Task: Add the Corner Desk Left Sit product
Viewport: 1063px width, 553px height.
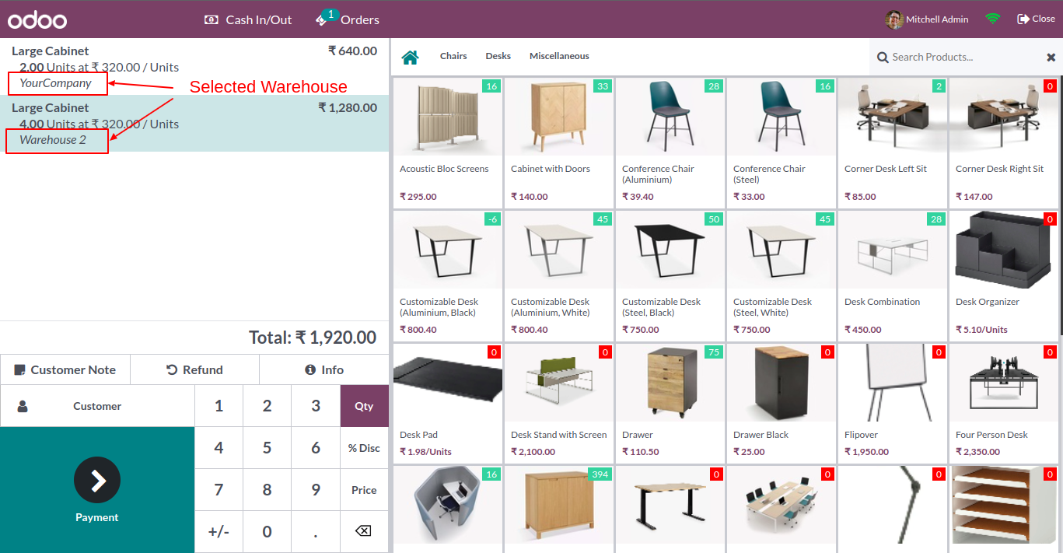Action: click(892, 142)
